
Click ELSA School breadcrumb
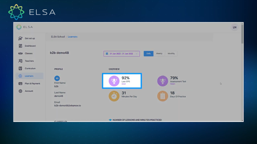[x=58, y=37]
